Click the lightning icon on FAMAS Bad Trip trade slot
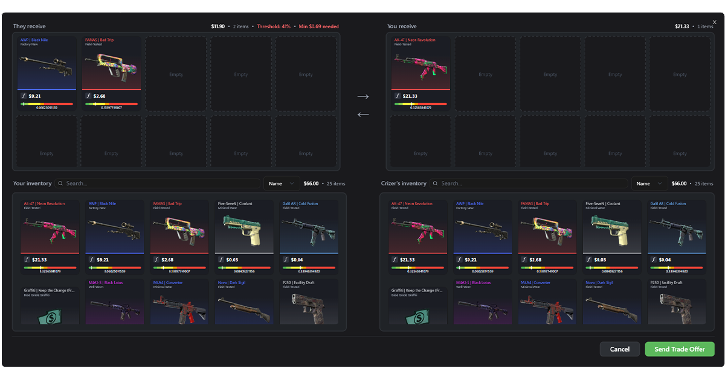The image size is (725, 380). coord(88,95)
